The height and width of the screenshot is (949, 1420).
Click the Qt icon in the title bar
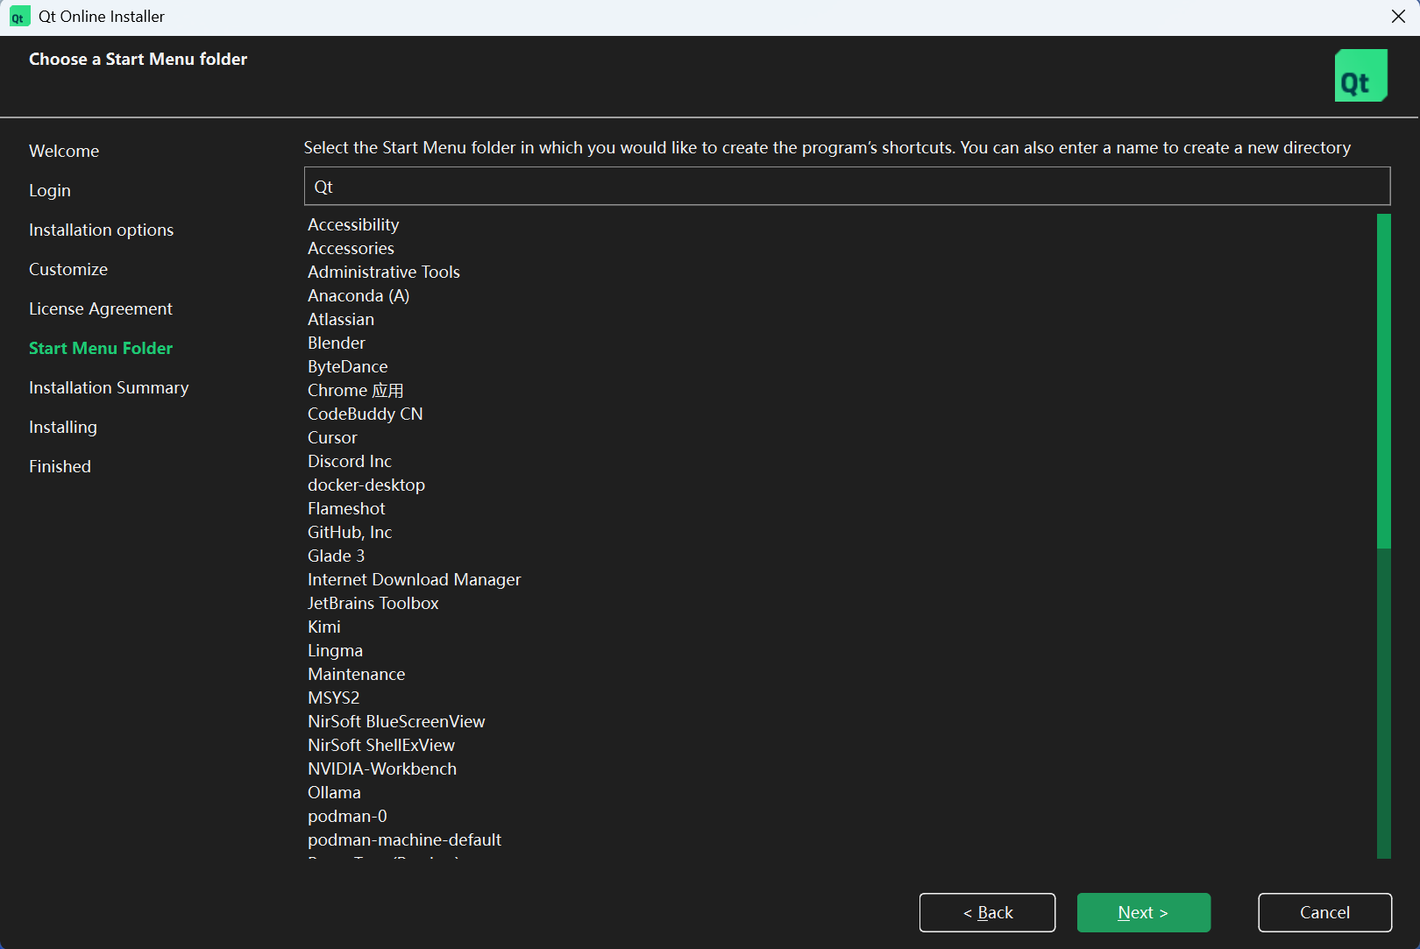19,17
